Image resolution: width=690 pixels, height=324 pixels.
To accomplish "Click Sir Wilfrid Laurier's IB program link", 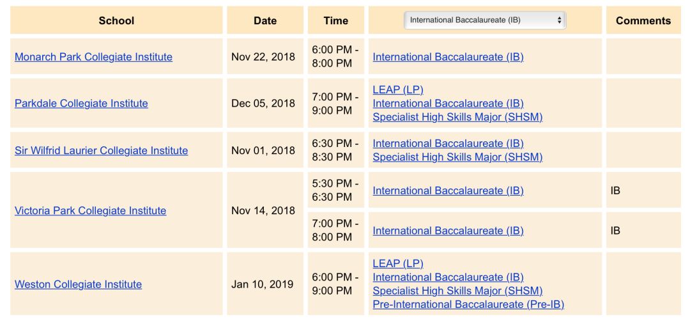I will pyautogui.click(x=448, y=144).
